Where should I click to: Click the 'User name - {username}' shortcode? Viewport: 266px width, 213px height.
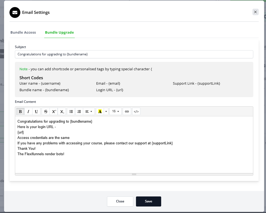(40, 84)
